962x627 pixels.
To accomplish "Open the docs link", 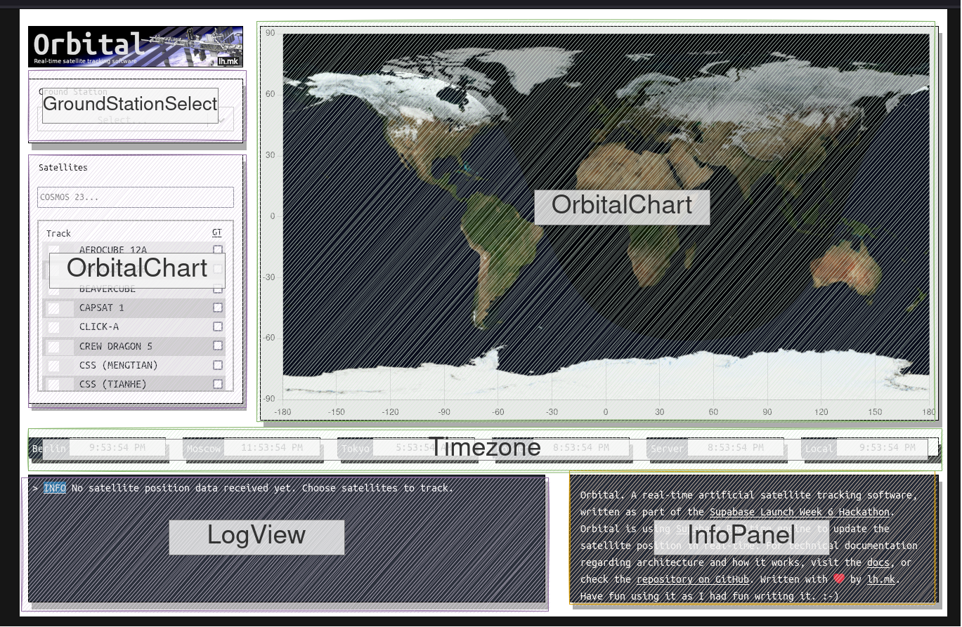I will tap(878, 562).
